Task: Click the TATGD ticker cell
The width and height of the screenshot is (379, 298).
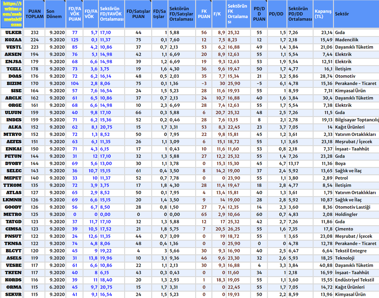Action: [12, 222]
